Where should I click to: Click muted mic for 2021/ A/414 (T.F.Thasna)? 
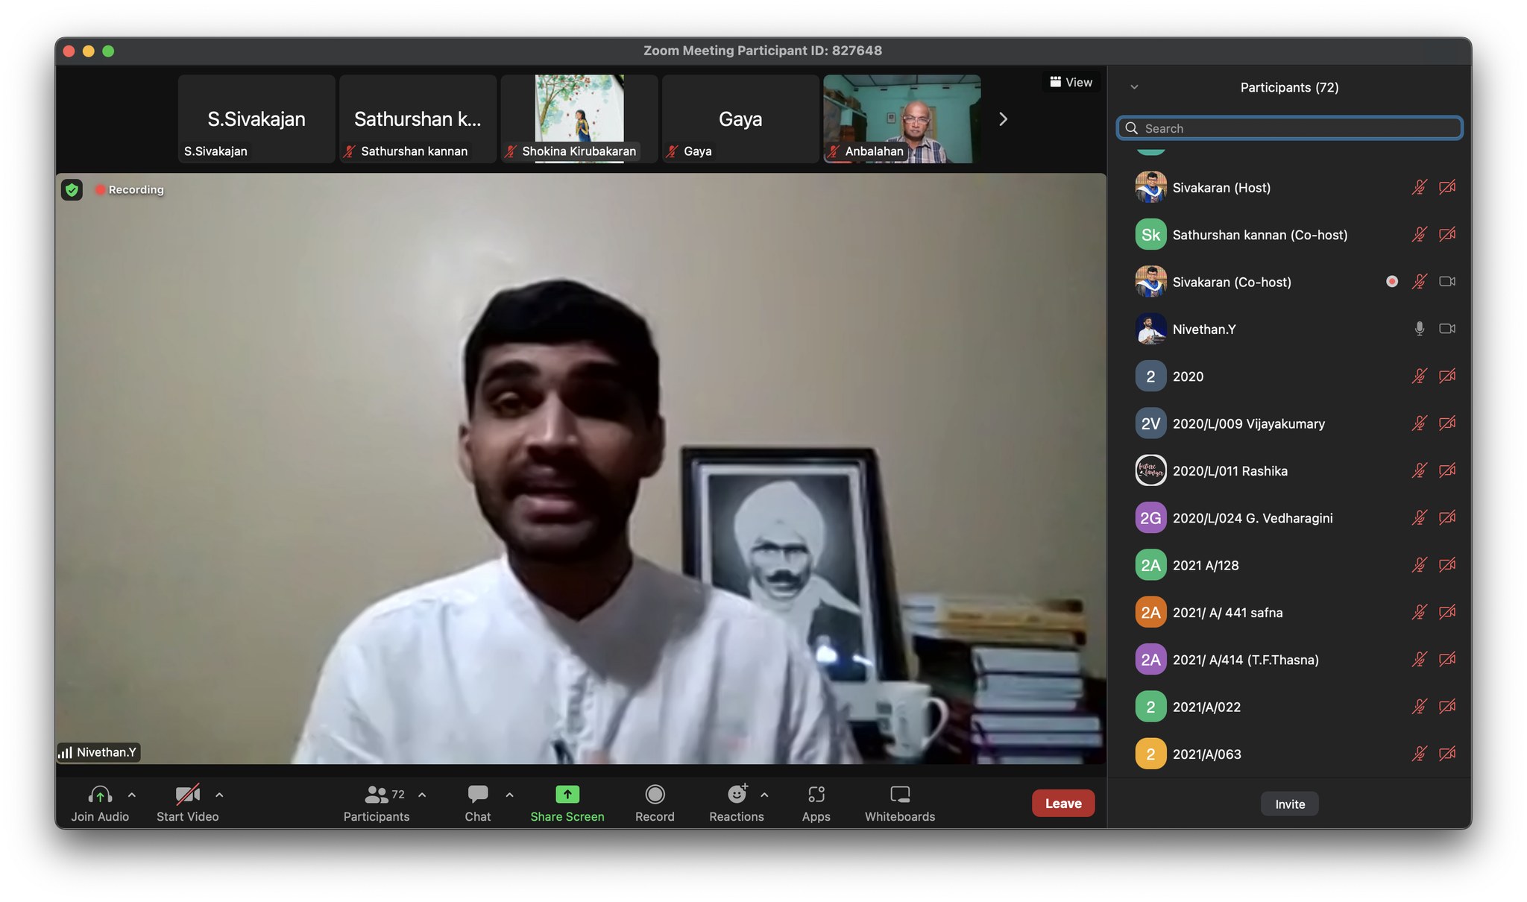tap(1419, 659)
